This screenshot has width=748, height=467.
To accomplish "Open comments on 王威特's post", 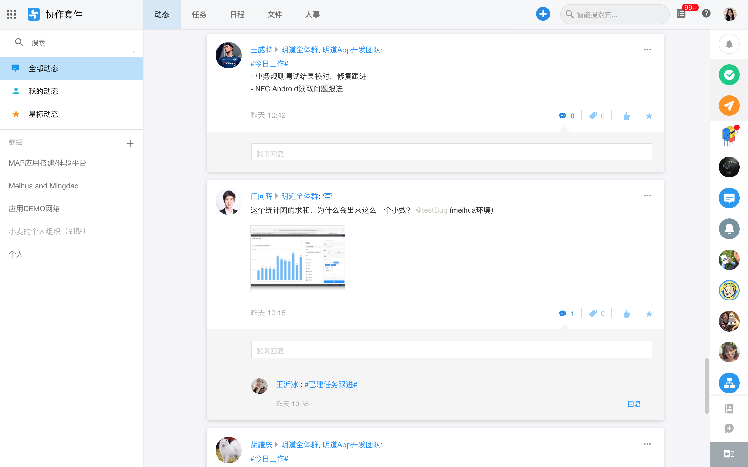I will click(566, 116).
